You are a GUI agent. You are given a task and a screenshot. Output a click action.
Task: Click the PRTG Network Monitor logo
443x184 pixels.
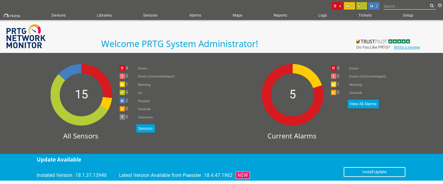(x=26, y=37)
